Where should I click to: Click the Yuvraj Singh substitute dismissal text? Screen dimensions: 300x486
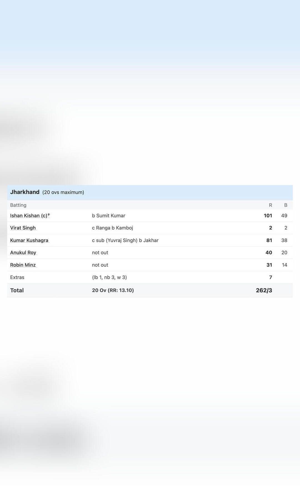[125, 240]
